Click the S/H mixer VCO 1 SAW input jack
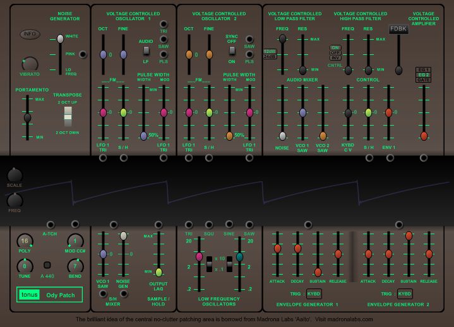454x327 pixels. click(x=103, y=294)
